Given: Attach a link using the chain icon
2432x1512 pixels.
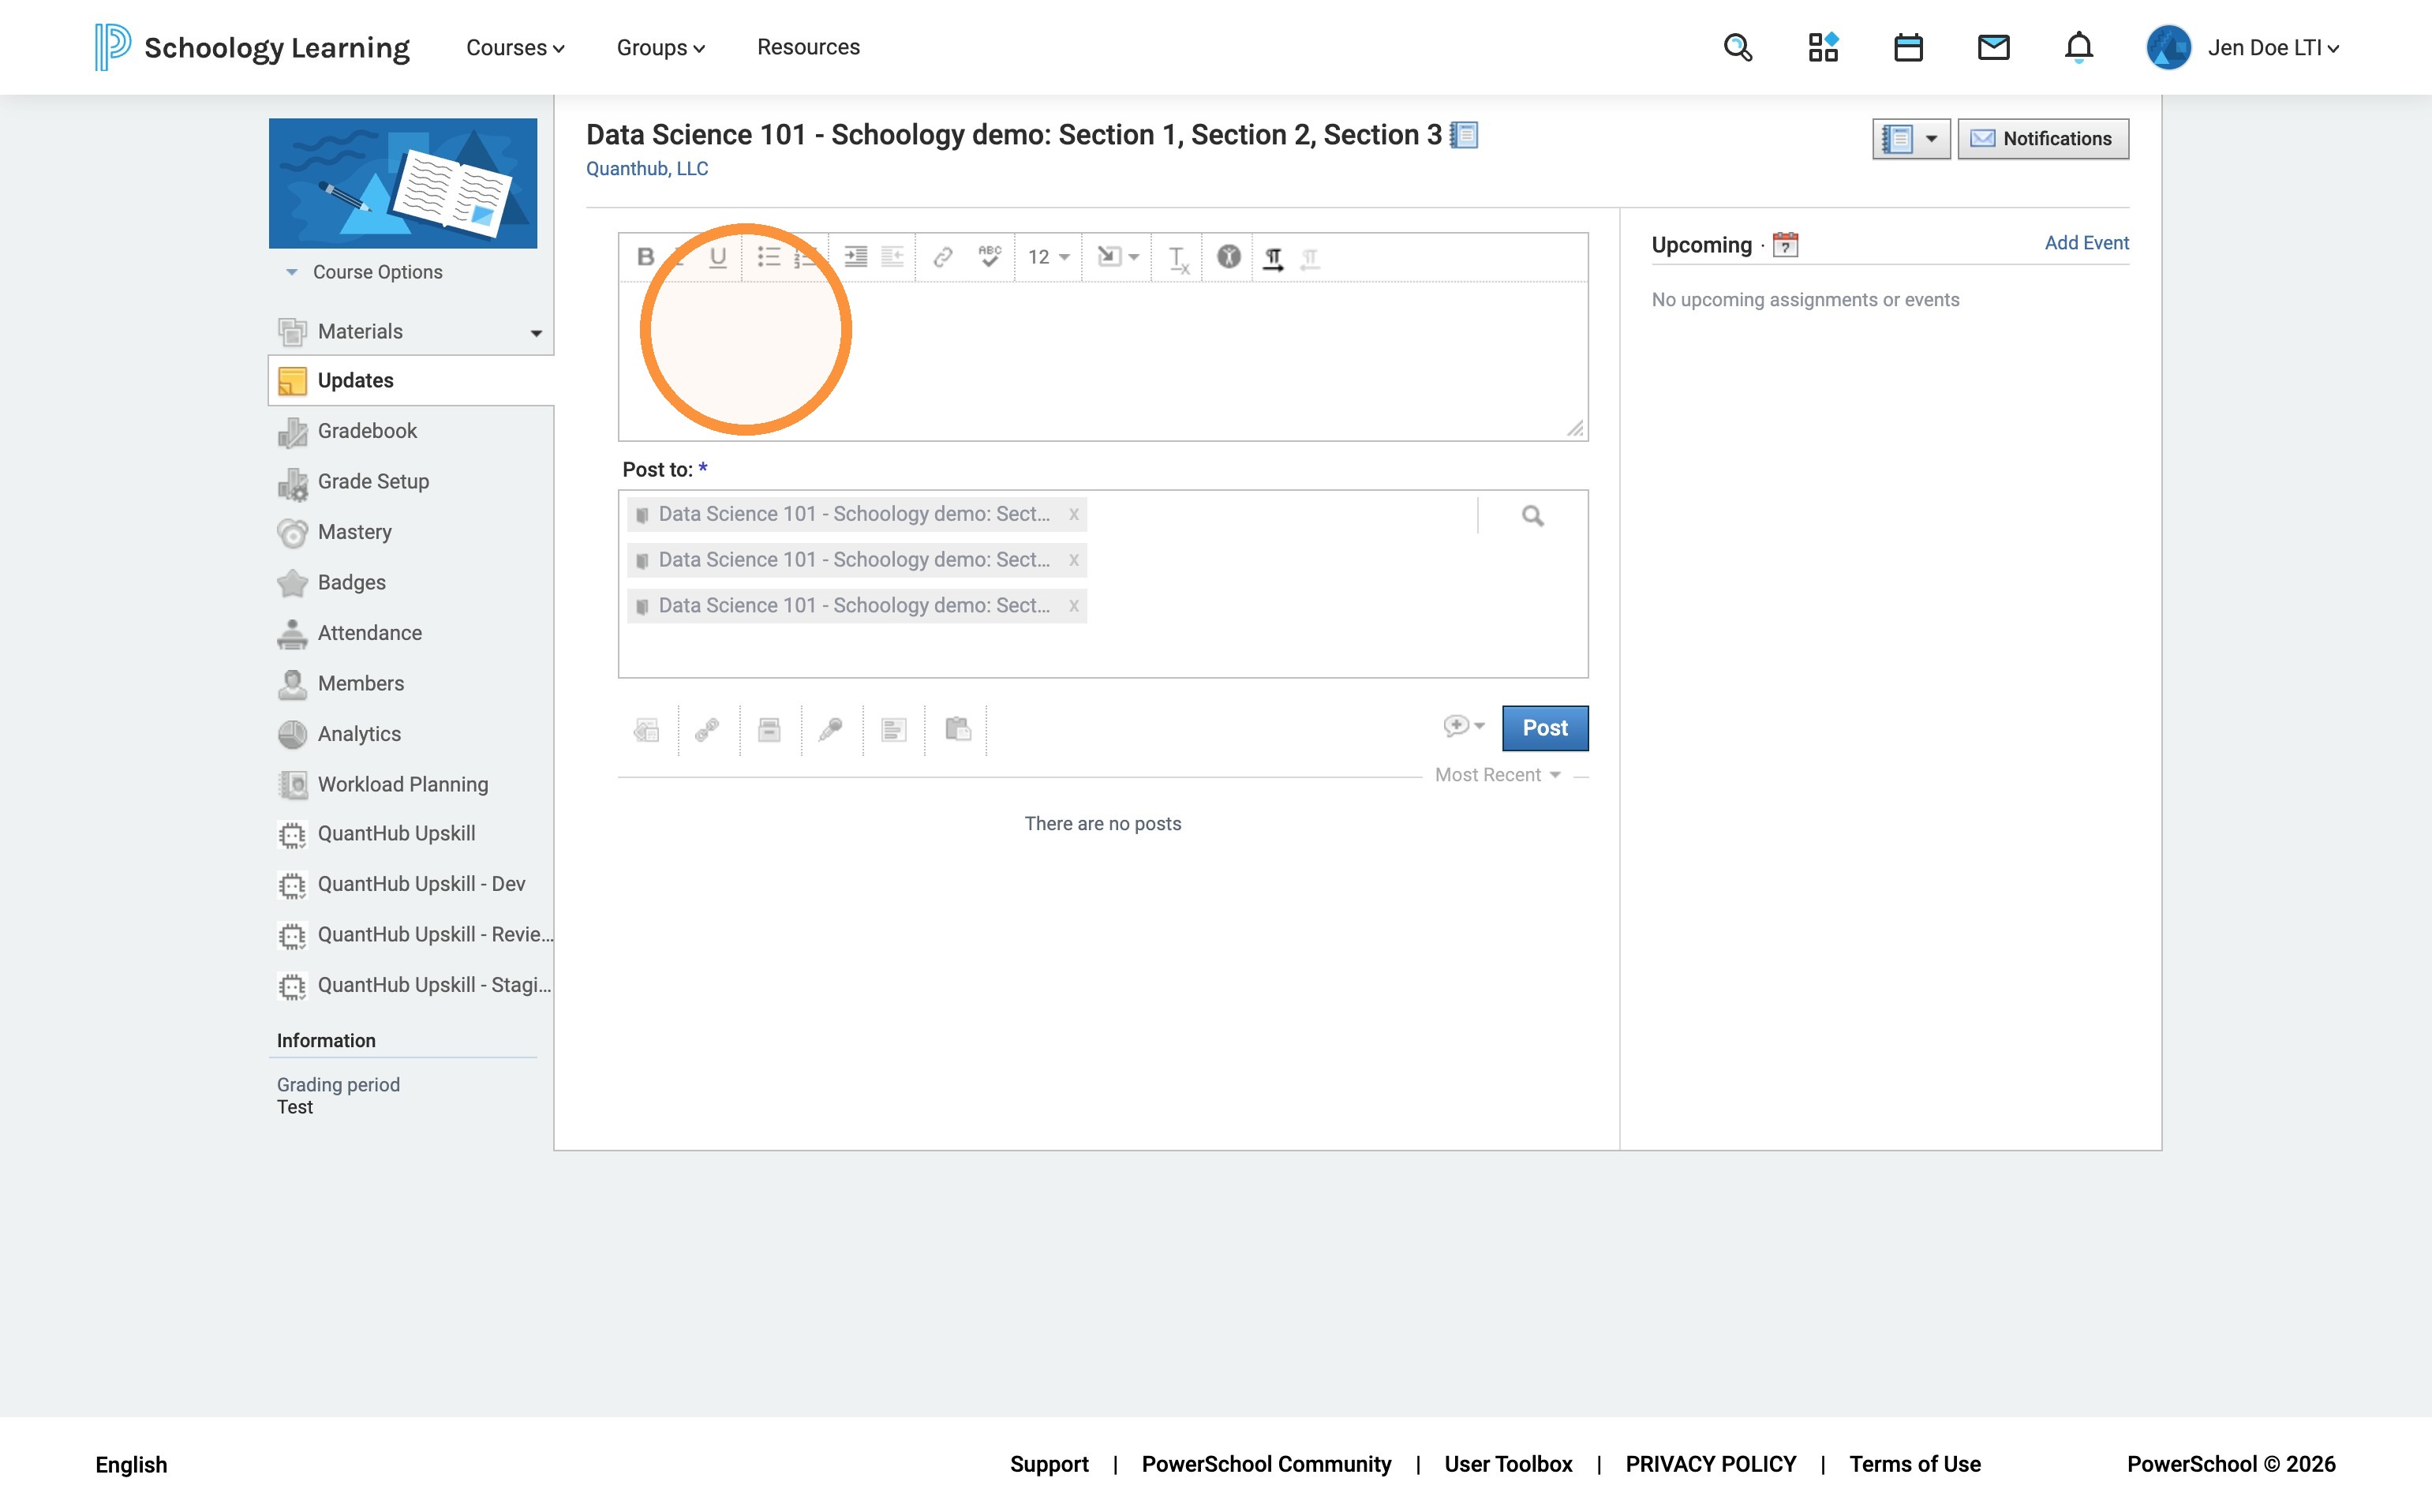Looking at the screenshot, I should (x=707, y=730).
